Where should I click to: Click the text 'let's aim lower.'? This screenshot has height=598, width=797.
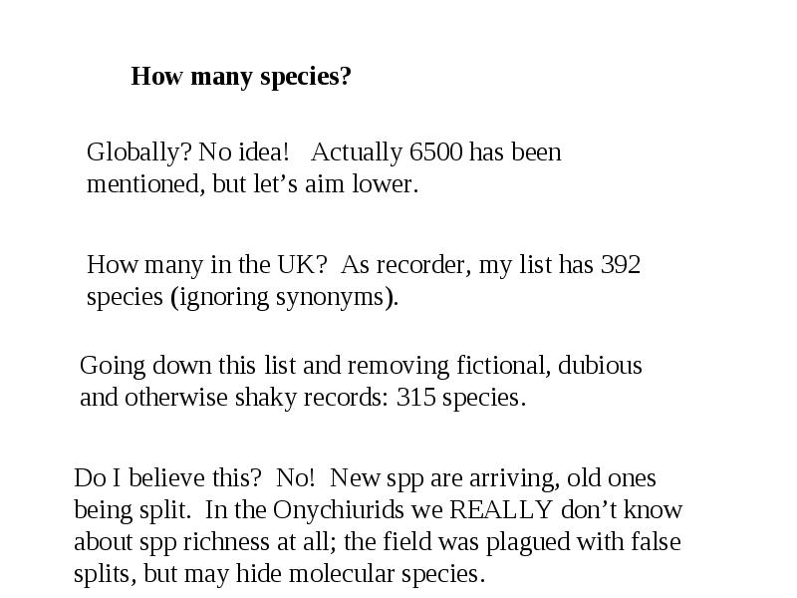pos(336,183)
